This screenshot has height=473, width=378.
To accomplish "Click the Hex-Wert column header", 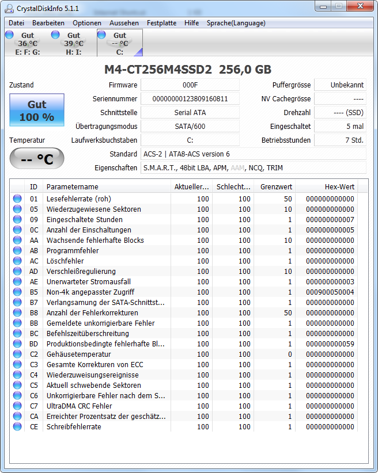I will [x=327, y=187].
